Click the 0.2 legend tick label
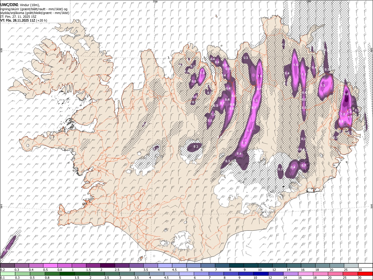 (x=3, y=270)
